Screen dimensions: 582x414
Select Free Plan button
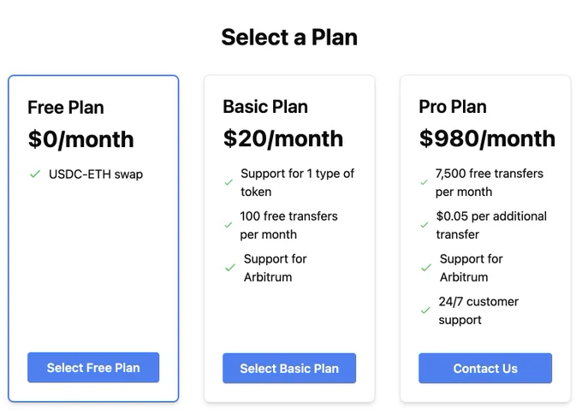(93, 367)
